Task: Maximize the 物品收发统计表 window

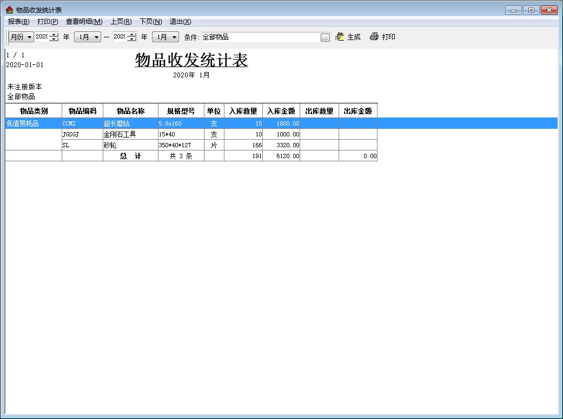Action: tap(532, 10)
